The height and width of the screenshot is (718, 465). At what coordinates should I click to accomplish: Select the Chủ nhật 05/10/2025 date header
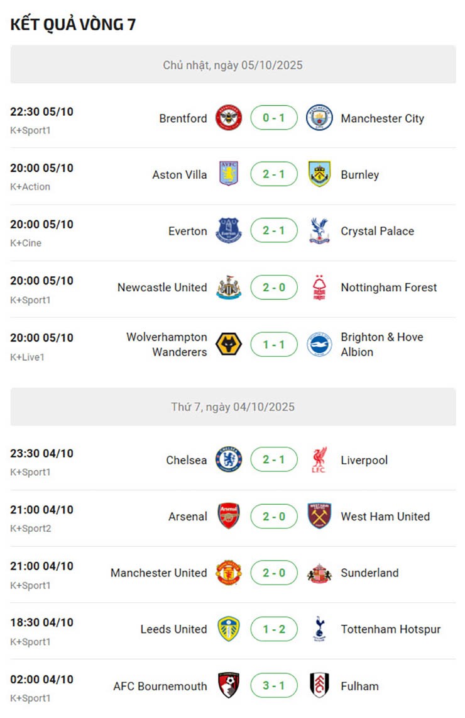click(233, 65)
